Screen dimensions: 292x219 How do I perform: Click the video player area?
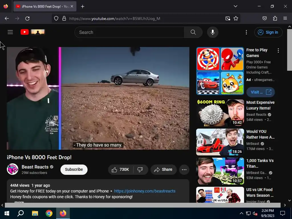click(98, 98)
